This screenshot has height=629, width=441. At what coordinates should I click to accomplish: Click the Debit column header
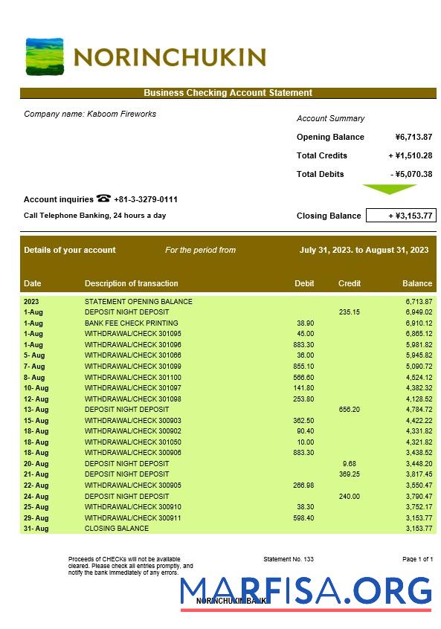click(x=304, y=283)
